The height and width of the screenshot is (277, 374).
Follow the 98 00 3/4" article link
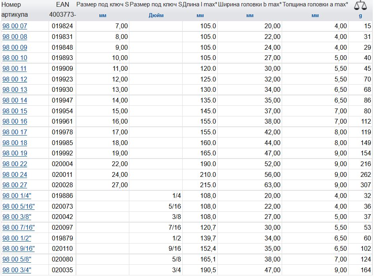tap(17, 270)
